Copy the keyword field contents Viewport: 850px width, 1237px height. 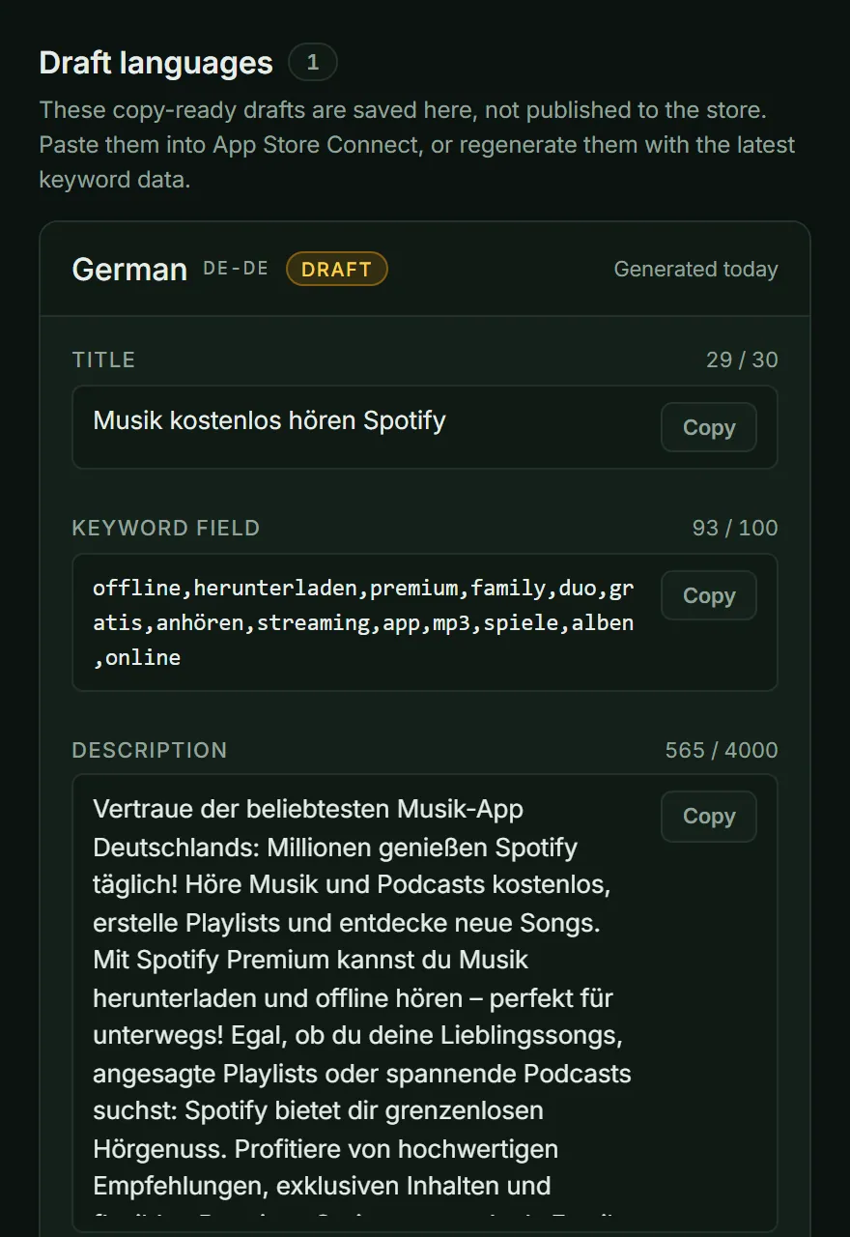click(x=709, y=595)
